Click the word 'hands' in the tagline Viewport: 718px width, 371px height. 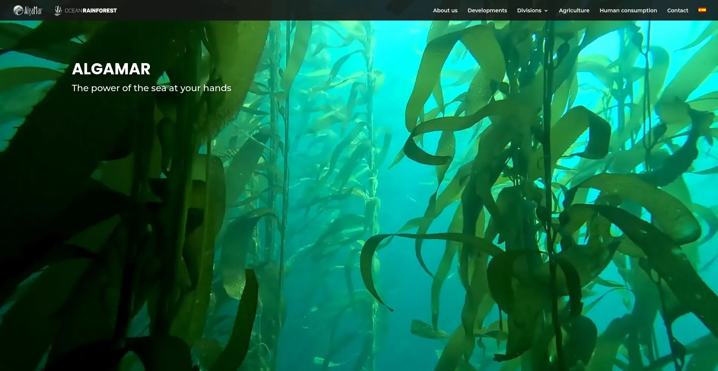coord(217,88)
